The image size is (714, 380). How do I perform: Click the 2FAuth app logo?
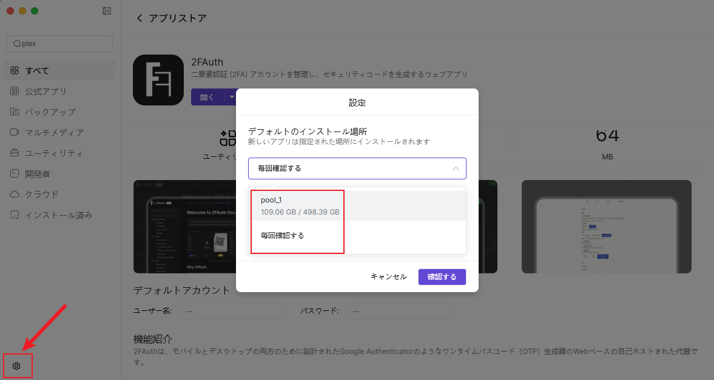[158, 80]
